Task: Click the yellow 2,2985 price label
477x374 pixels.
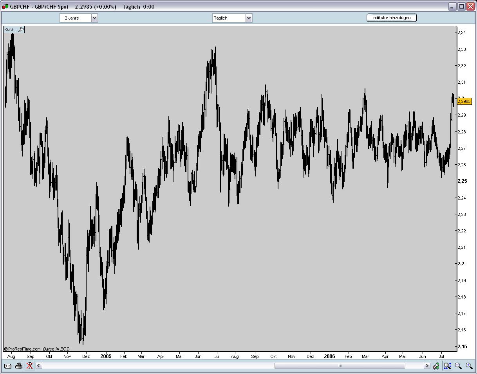Action: [x=464, y=101]
